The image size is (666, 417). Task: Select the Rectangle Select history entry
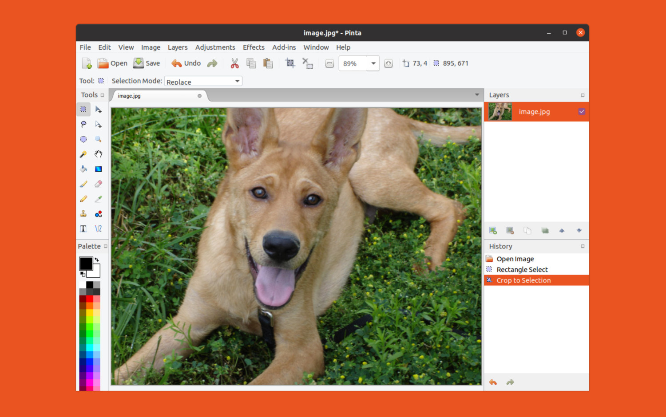click(536, 270)
